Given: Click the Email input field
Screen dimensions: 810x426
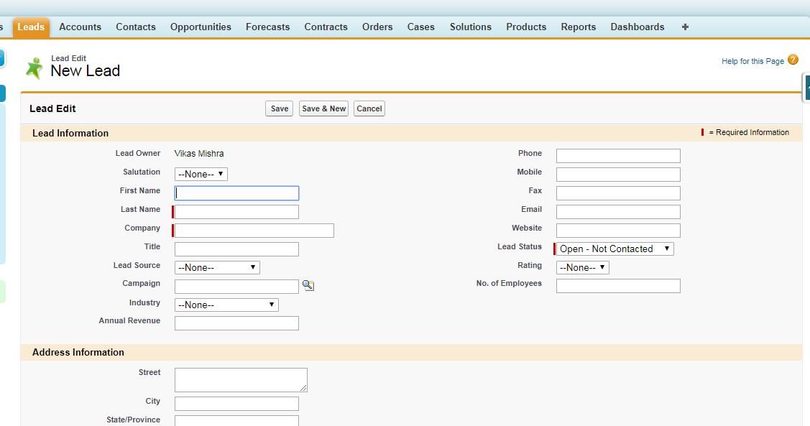Looking at the screenshot, I should [617, 212].
